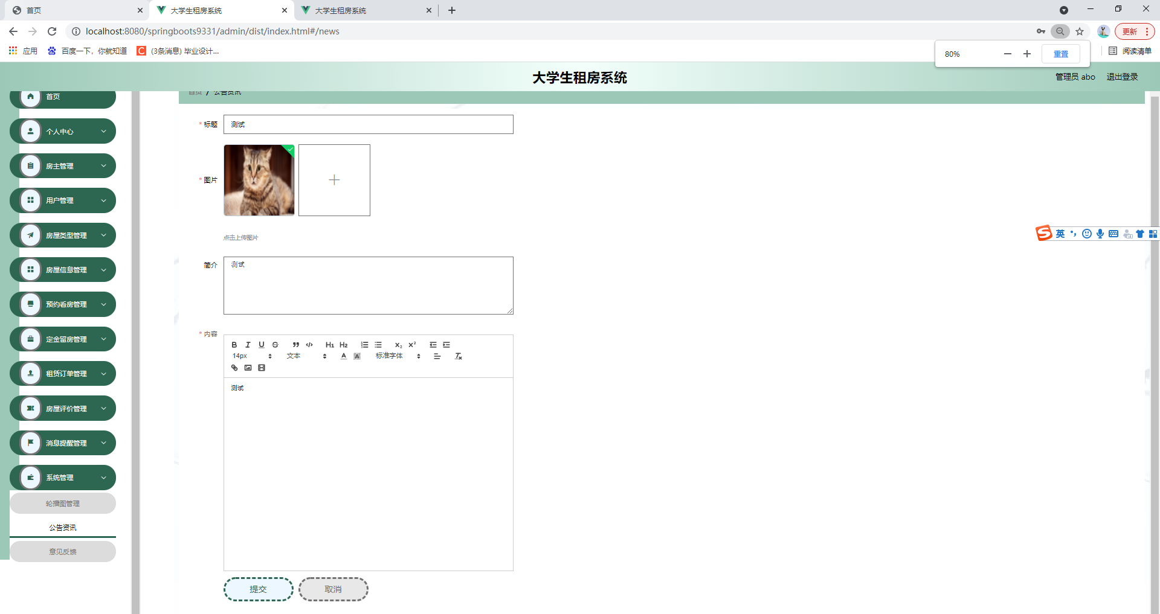
Task: Insert a video with the video icon
Action: coord(261,368)
